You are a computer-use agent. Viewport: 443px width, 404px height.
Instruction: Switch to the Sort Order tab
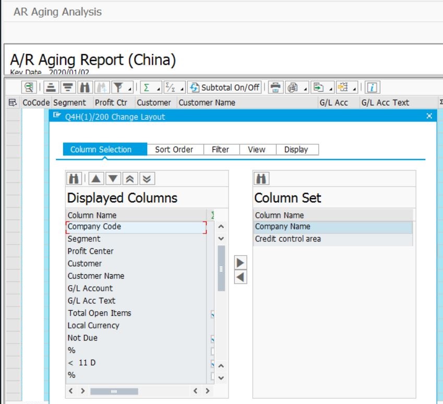click(174, 150)
